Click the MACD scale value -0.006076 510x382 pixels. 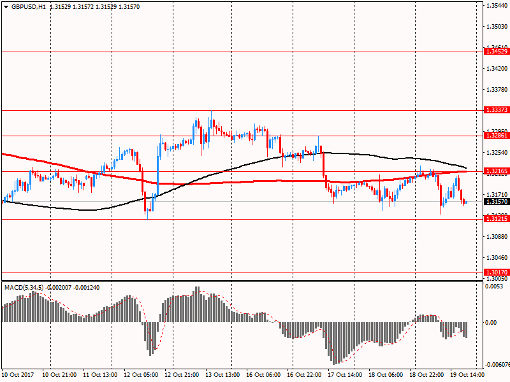click(x=497, y=365)
